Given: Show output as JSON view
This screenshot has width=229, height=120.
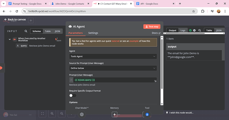Looking at the screenshot, I should 219,30.
